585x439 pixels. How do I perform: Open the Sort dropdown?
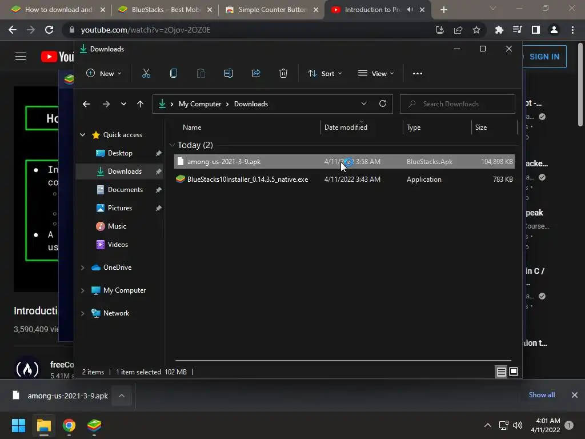pyautogui.click(x=324, y=74)
